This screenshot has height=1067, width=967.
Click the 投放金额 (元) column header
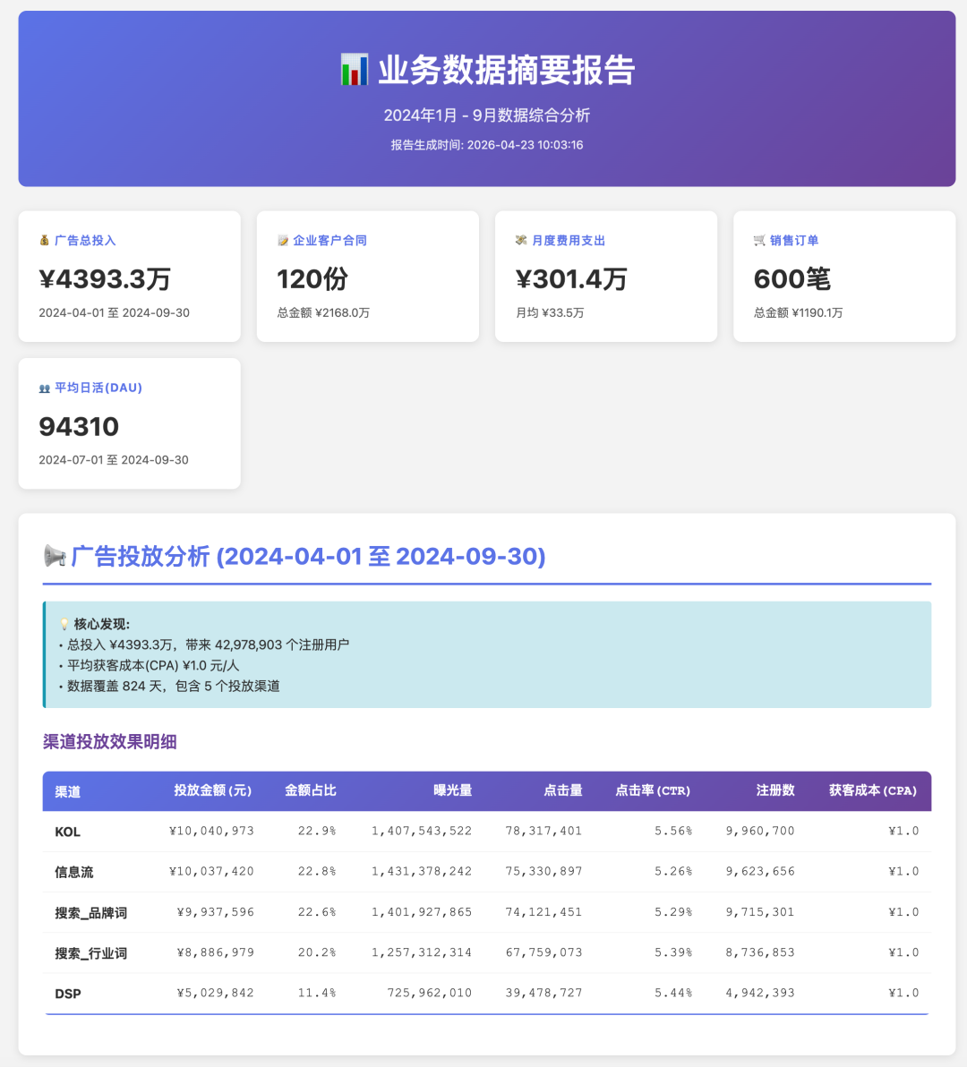point(212,790)
